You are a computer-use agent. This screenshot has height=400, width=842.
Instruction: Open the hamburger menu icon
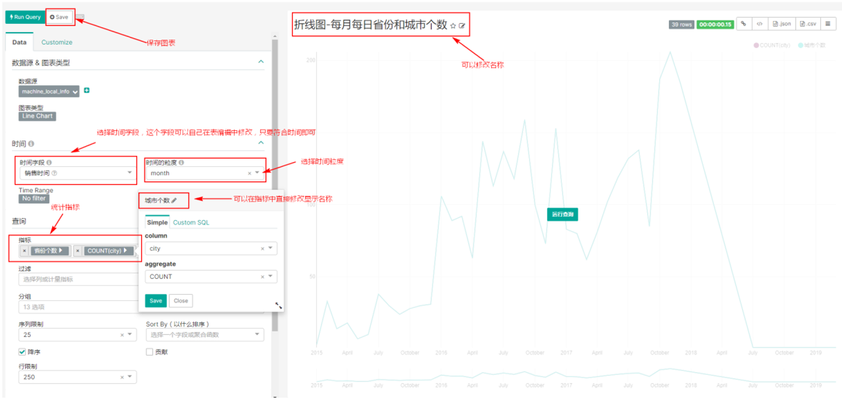(x=828, y=24)
